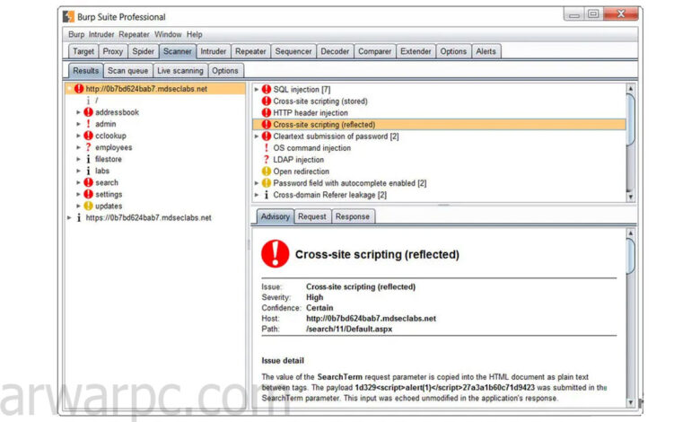Viewport: 700px width, 422px height.
Task: Expand the search tree node
Action: [x=78, y=182]
